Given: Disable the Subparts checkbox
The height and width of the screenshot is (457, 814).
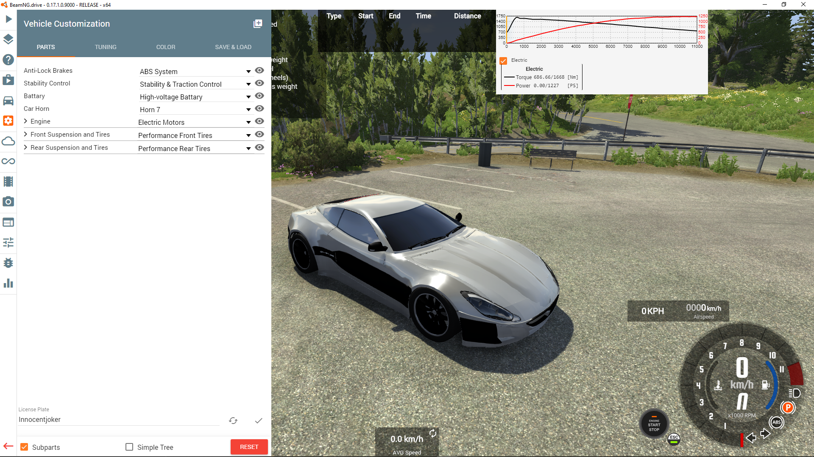Looking at the screenshot, I should (25, 447).
